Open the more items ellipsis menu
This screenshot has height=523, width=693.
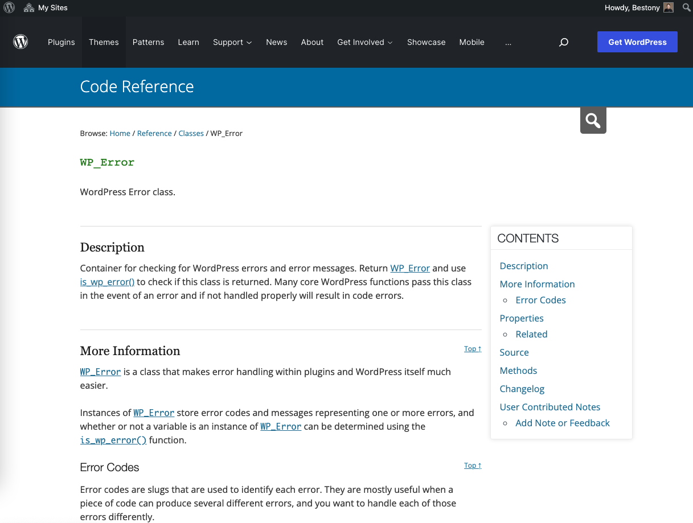pyautogui.click(x=508, y=42)
